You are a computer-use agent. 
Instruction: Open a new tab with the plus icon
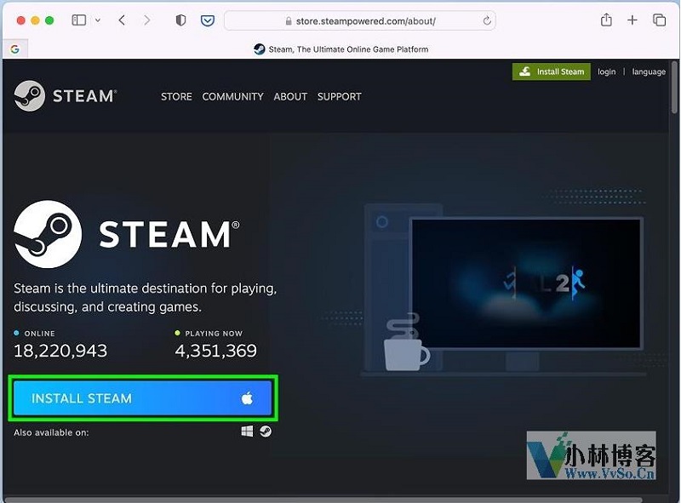[x=632, y=20]
